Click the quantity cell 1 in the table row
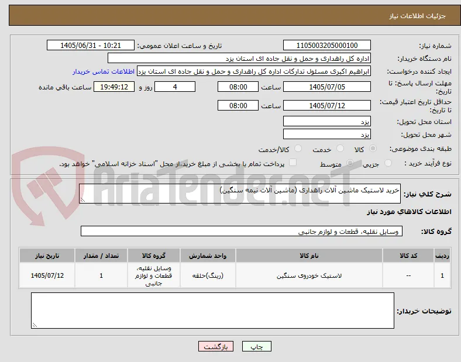 [x=101, y=275]
